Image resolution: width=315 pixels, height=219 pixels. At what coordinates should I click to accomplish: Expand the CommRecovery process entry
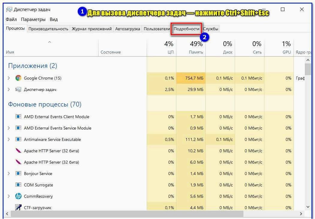tap(9, 196)
